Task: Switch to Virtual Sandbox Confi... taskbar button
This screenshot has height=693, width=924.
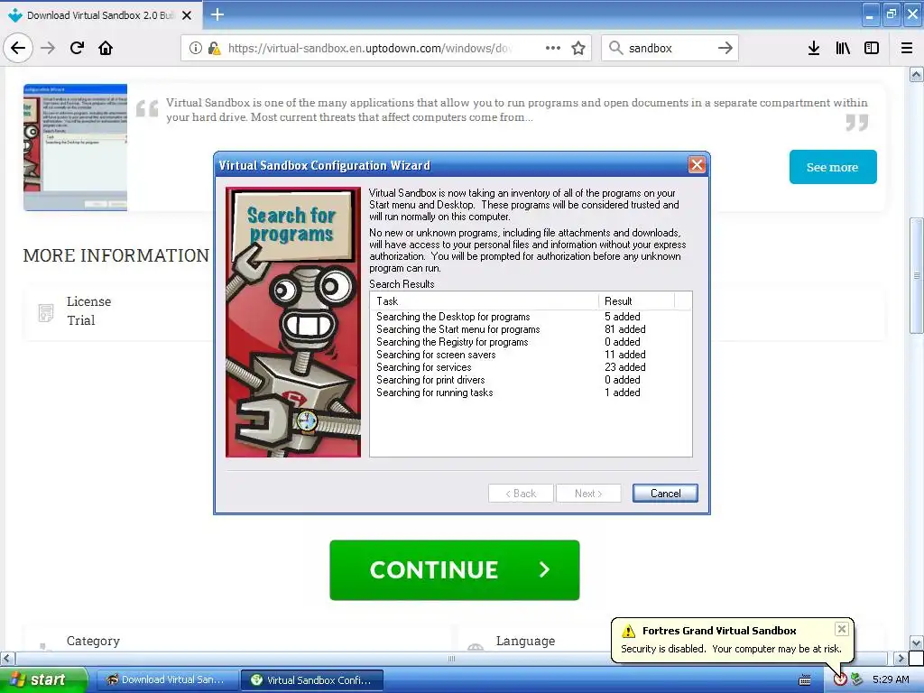Action: (312, 680)
